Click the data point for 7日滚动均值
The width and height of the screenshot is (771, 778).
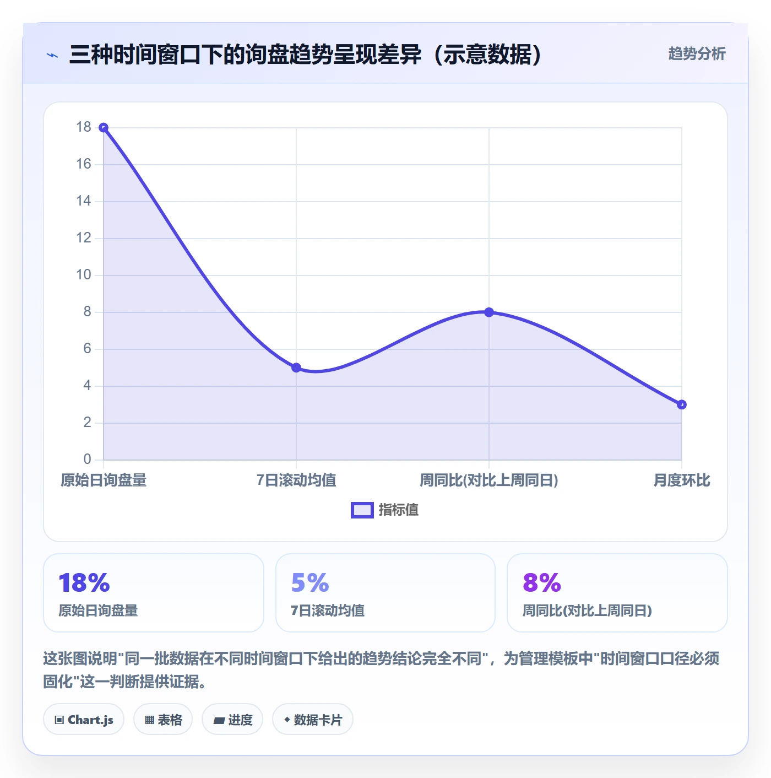click(x=296, y=368)
